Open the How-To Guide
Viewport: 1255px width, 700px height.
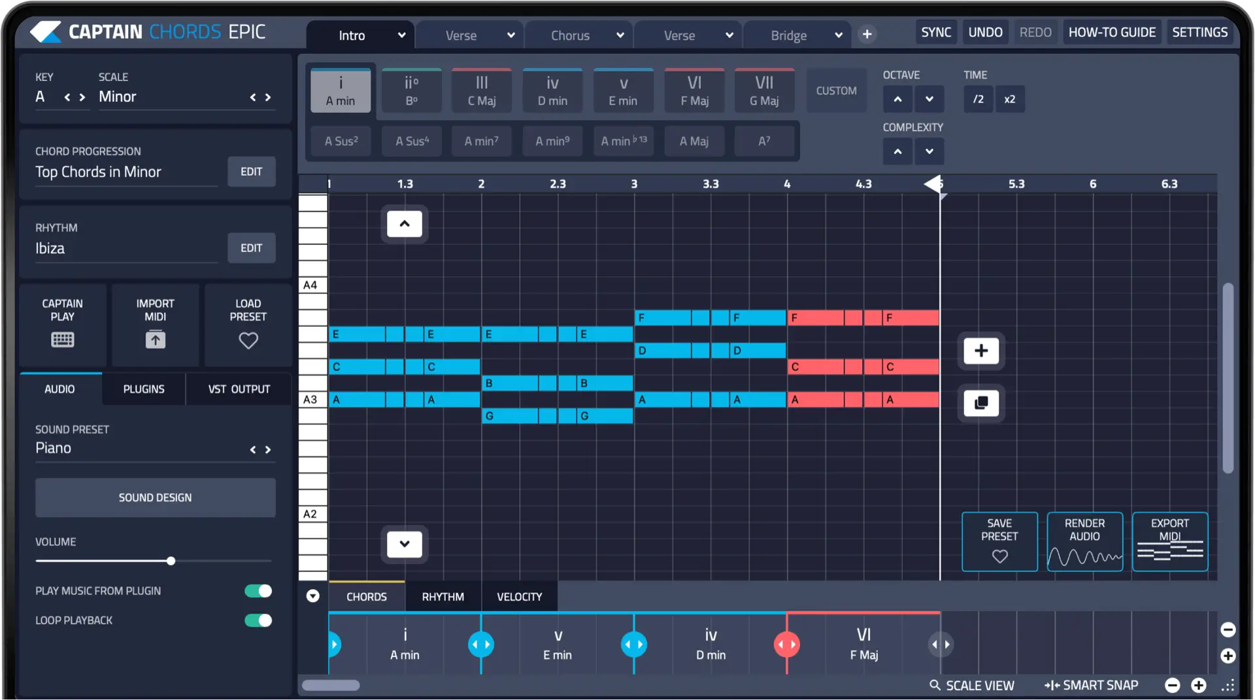(1112, 32)
